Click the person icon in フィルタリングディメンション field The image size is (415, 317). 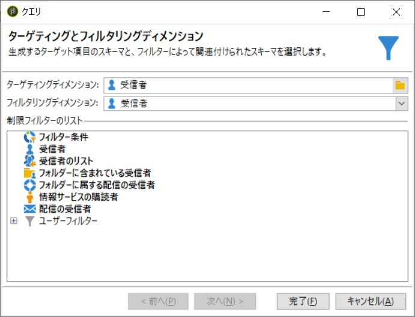[112, 104]
